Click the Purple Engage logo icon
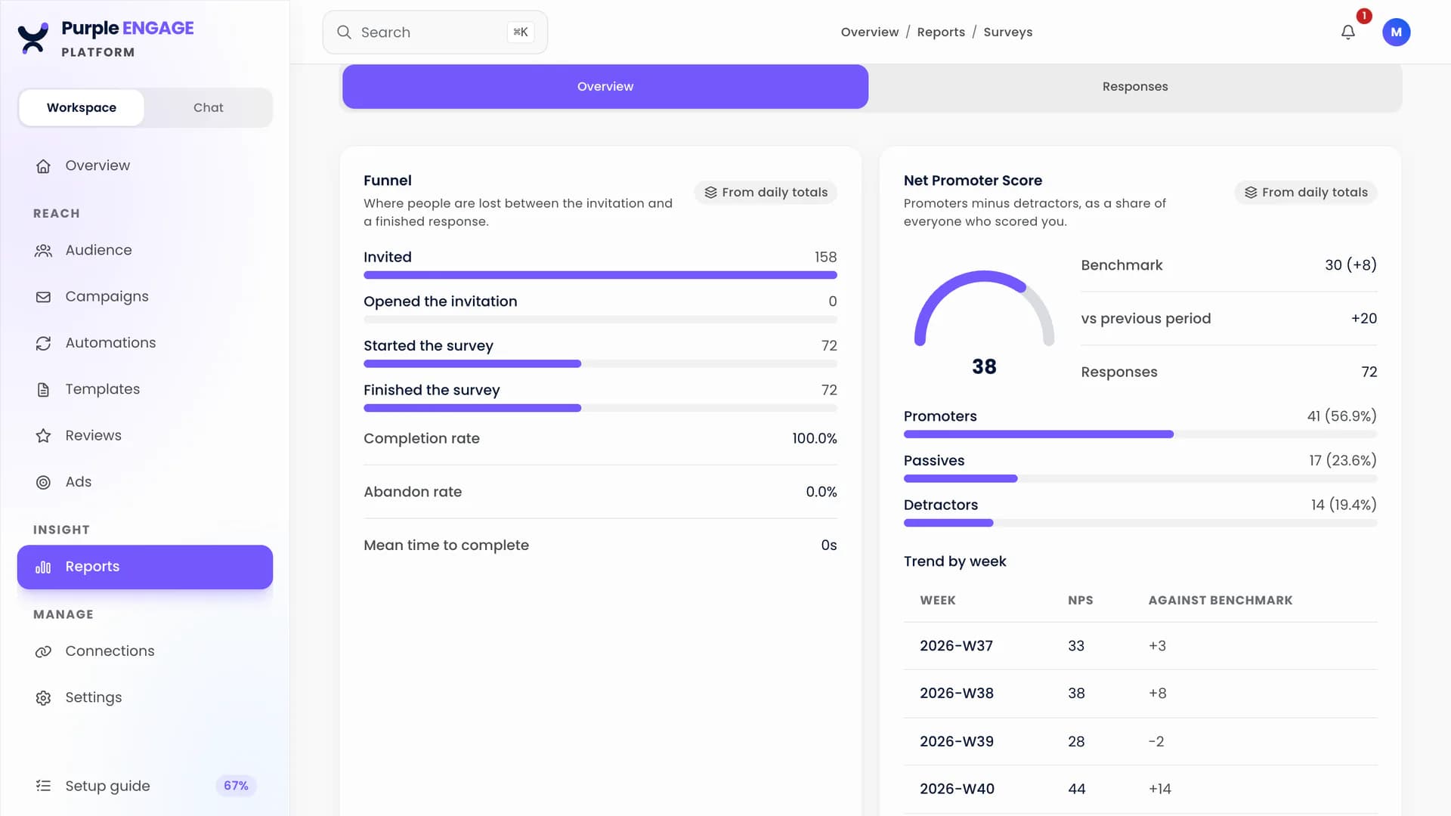The width and height of the screenshot is (1451, 816). click(33, 39)
